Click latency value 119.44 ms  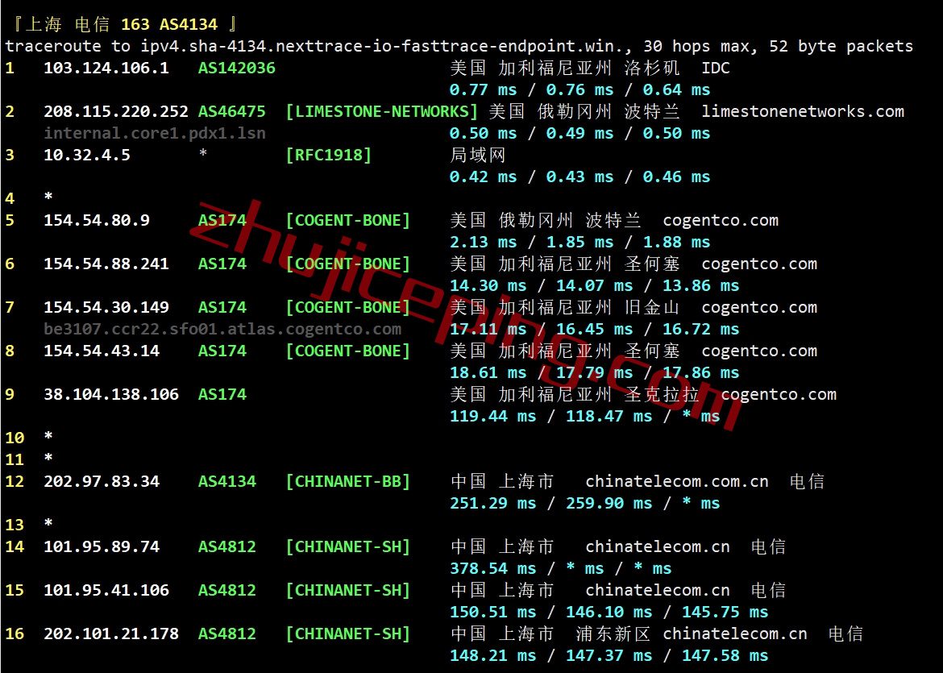pyautogui.click(x=492, y=416)
